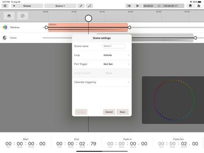Start playback with the play button
The height and width of the screenshot is (153, 204).
[137, 6]
